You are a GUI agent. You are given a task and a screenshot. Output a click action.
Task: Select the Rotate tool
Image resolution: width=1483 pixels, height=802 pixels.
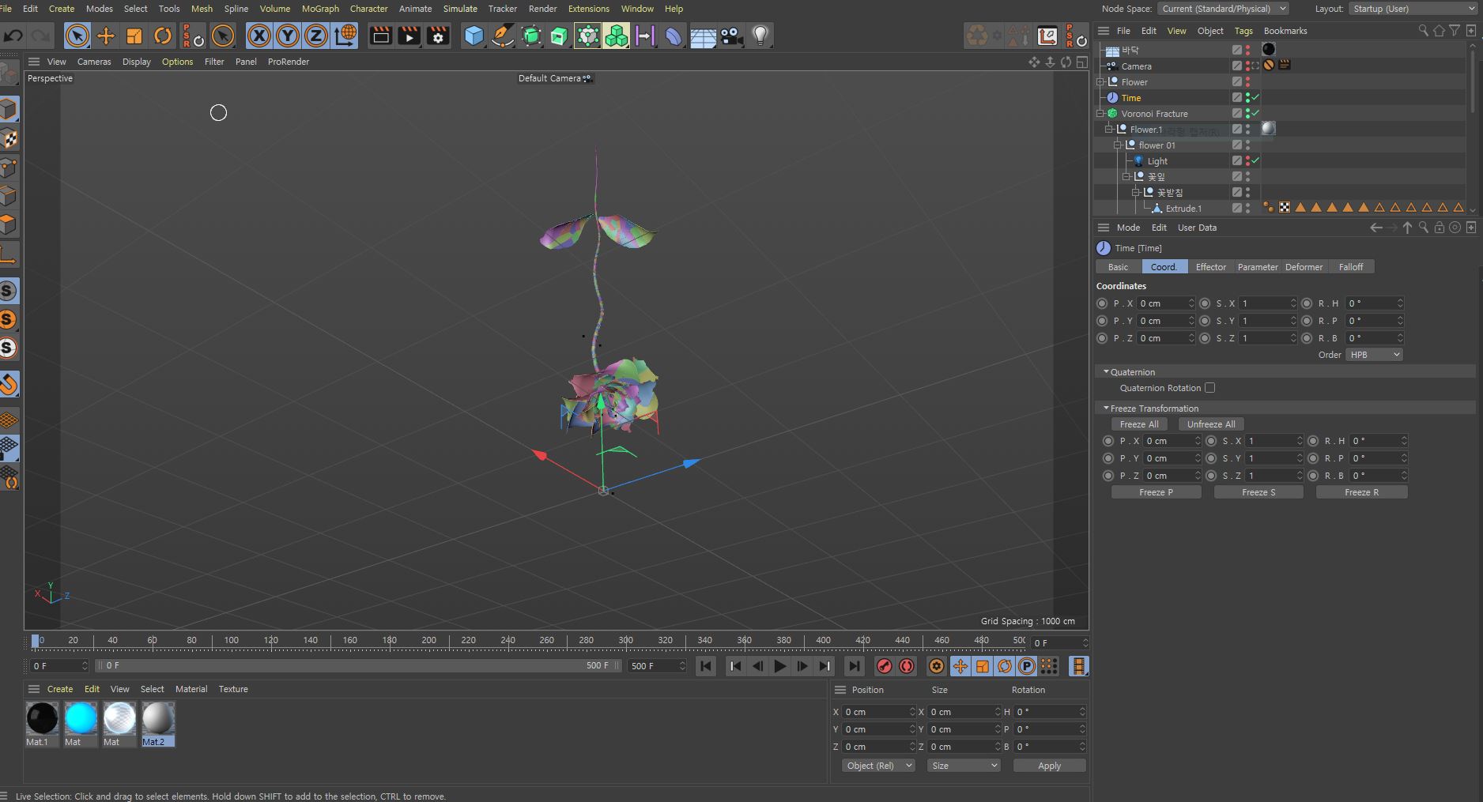pyautogui.click(x=163, y=36)
